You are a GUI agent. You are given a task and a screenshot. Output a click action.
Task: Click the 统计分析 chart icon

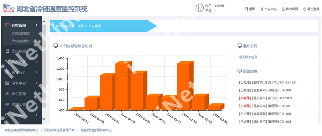(7, 72)
